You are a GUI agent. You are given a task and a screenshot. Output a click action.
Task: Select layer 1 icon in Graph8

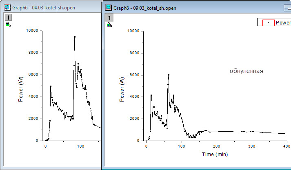coord(109,18)
